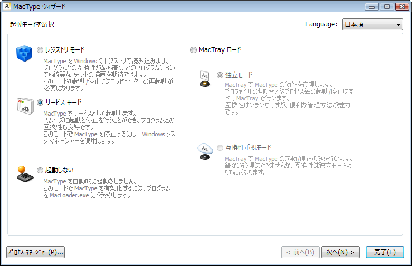Click the サービス モード description paragraph
Screen dimensions: 412x266
point(109,127)
